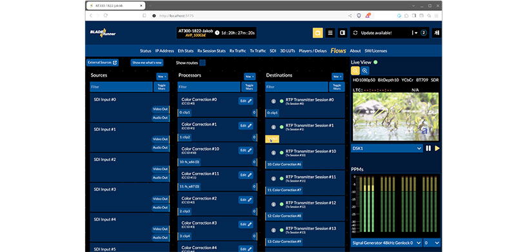The width and height of the screenshot is (516, 252).
Task: Click the yellow single-pane layout icon
Action: pos(317,33)
